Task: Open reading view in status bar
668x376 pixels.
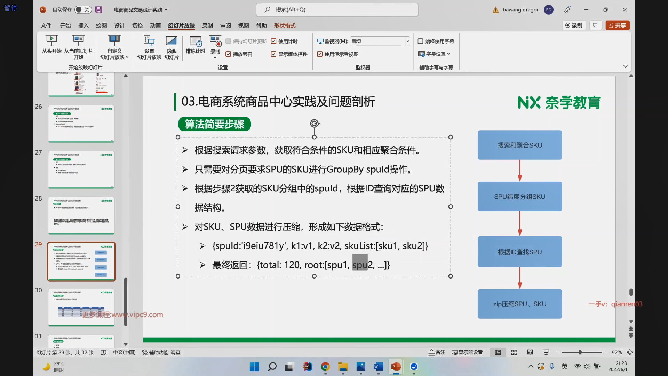Action: click(x=530, y=352)
